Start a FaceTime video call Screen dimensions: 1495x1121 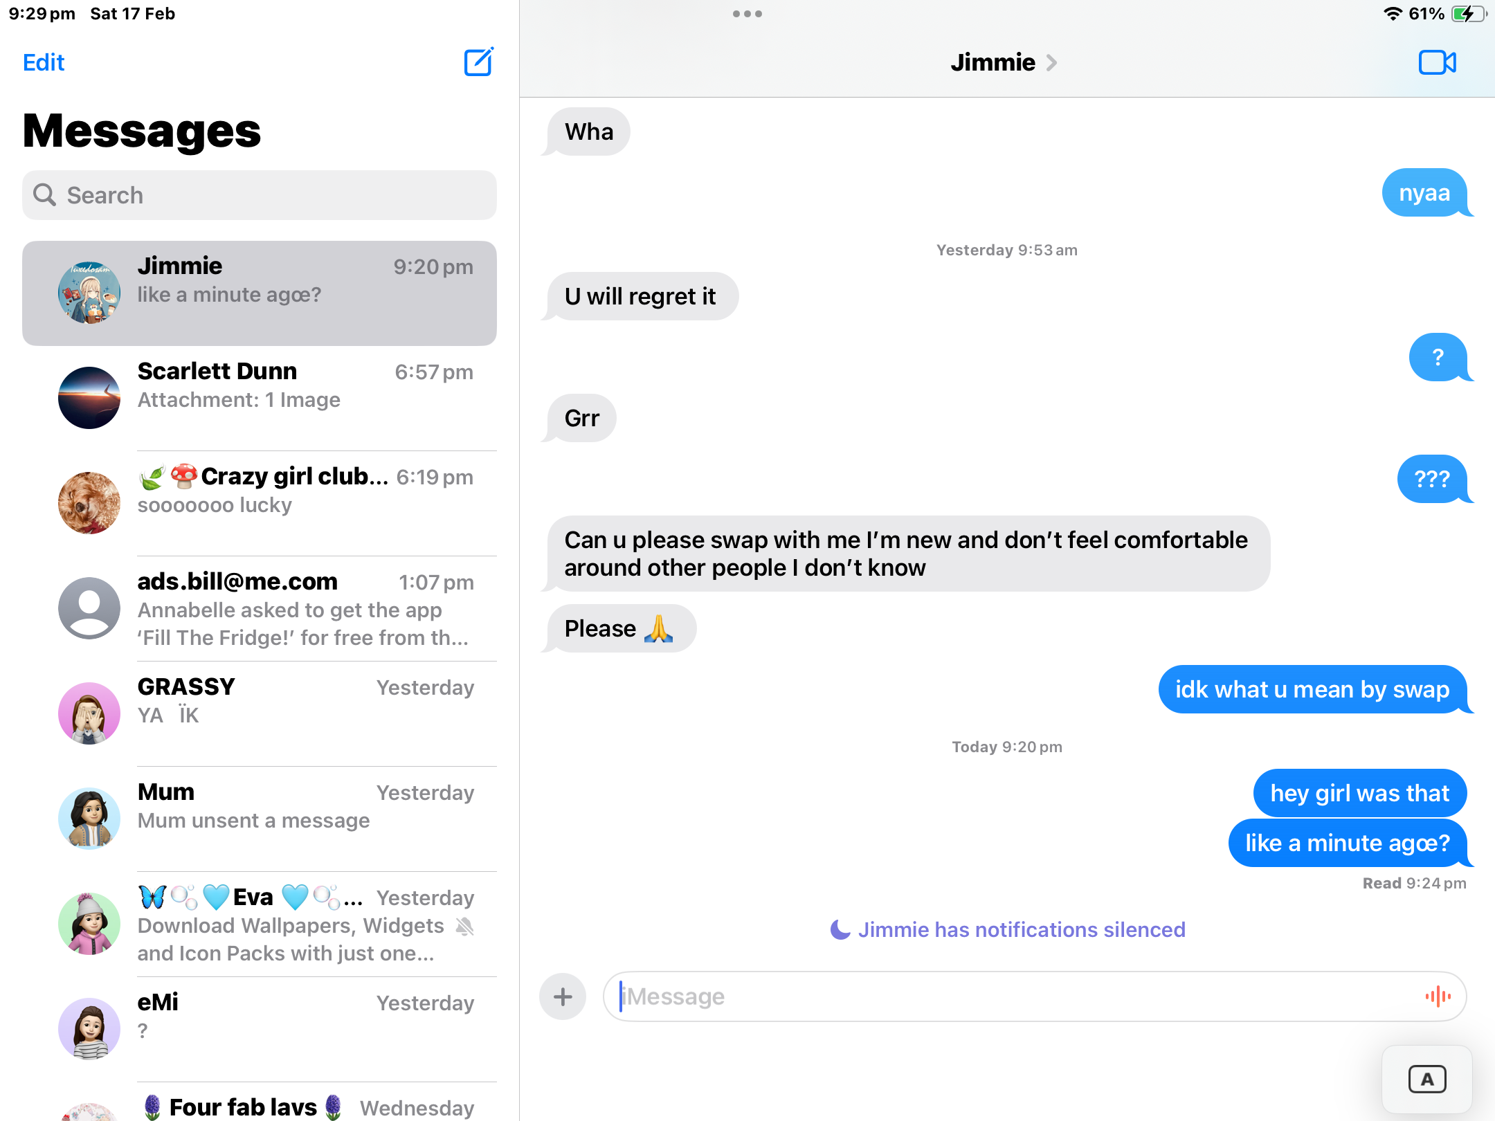pos(1437,62)
